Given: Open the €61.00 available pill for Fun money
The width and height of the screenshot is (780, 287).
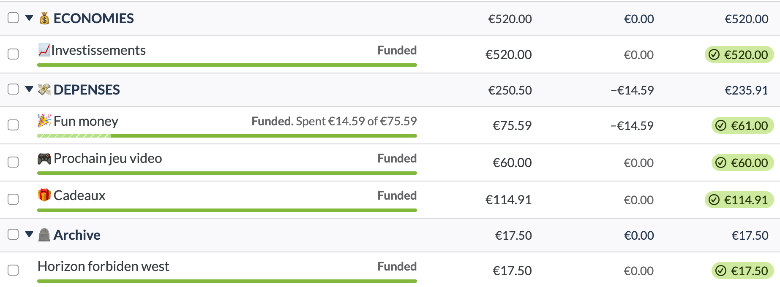Looking at the screenshot, I should pos(743,126).
